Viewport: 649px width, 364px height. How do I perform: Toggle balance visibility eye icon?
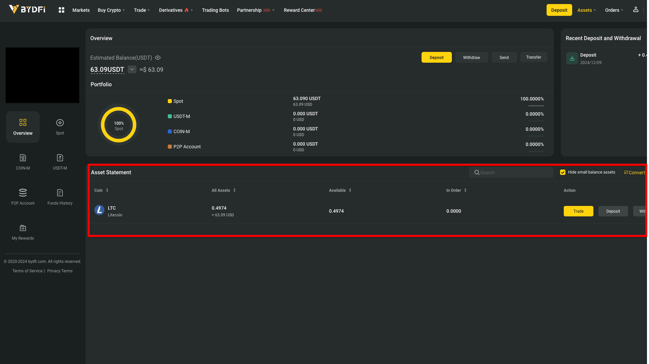pyautogui.click(x=158, y=58)
